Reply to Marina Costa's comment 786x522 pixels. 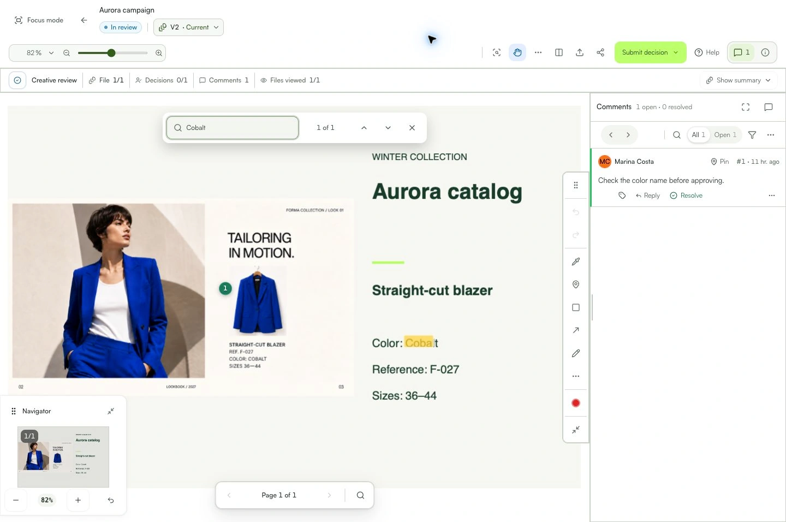(x=648, y=195)
